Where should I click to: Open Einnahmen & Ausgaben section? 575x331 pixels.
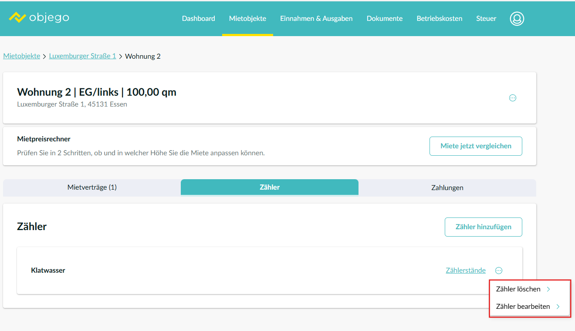pos(316,19)
